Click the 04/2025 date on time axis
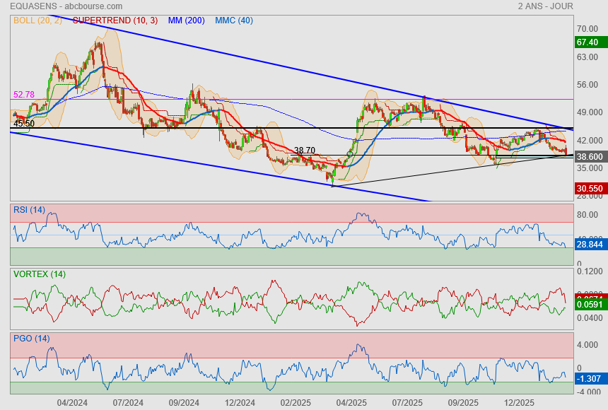 coord(351,402)
